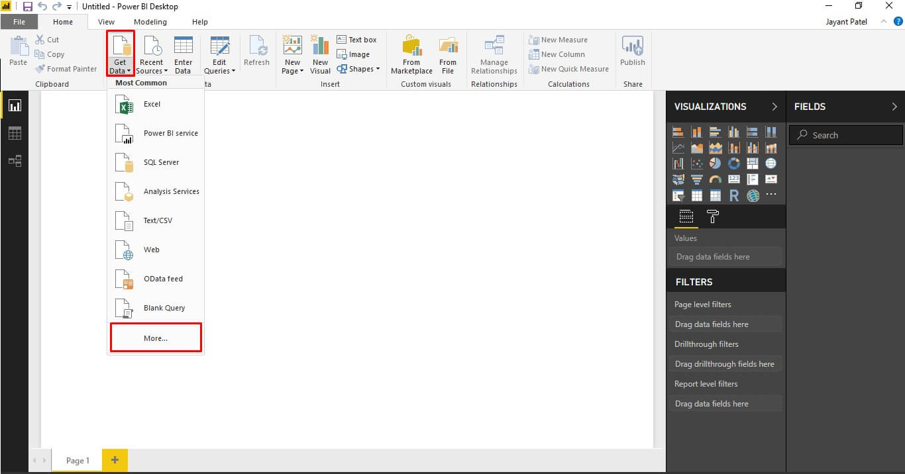Choose the Filled map visual
This screenshot has width=905, height=474.
tap(678, 179)
